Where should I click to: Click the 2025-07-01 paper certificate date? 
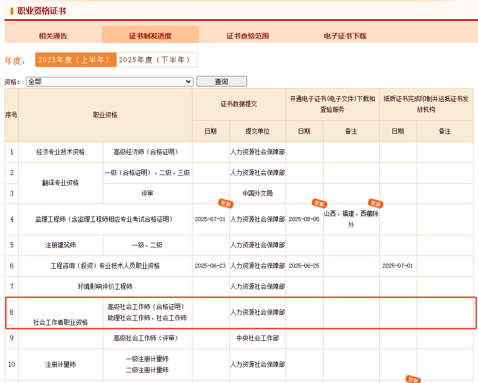coord(397,266)
